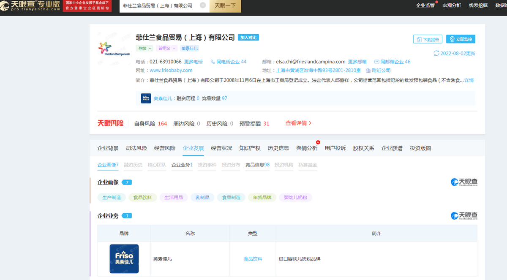Viewport: 507px width, 280px height.
Task: View 融资历程 0 count
Action: coord(188,98)
